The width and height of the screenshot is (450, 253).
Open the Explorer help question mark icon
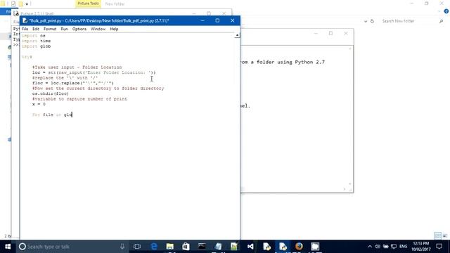[x=446, y=11]
